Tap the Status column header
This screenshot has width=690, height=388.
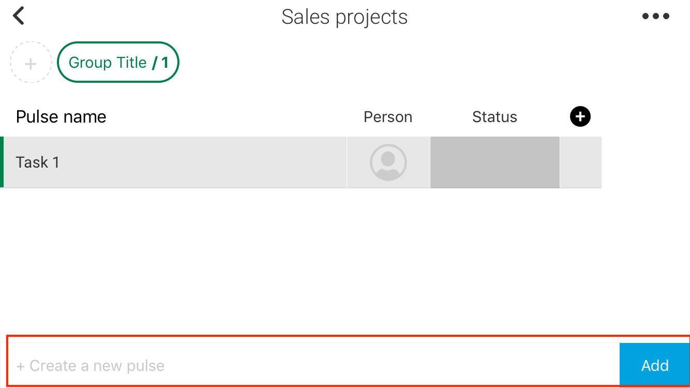coord(494,117)
